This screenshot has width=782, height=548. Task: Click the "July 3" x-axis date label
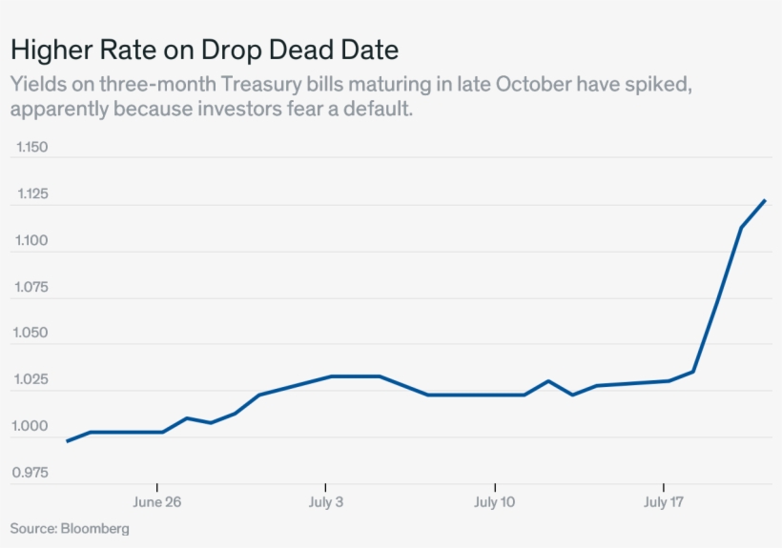326,502
